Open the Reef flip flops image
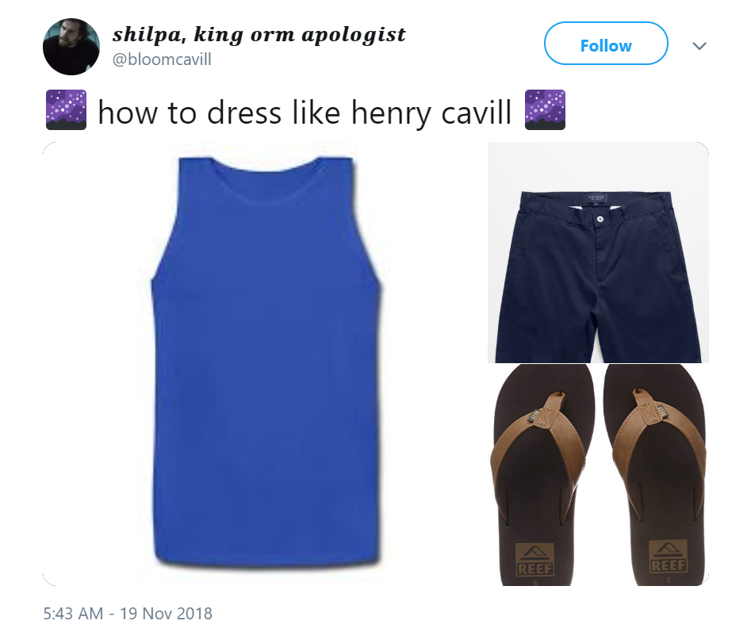Image resolution: width=751 pixels, height=632 pixels. pyautogui.click(x=598, y=475)
